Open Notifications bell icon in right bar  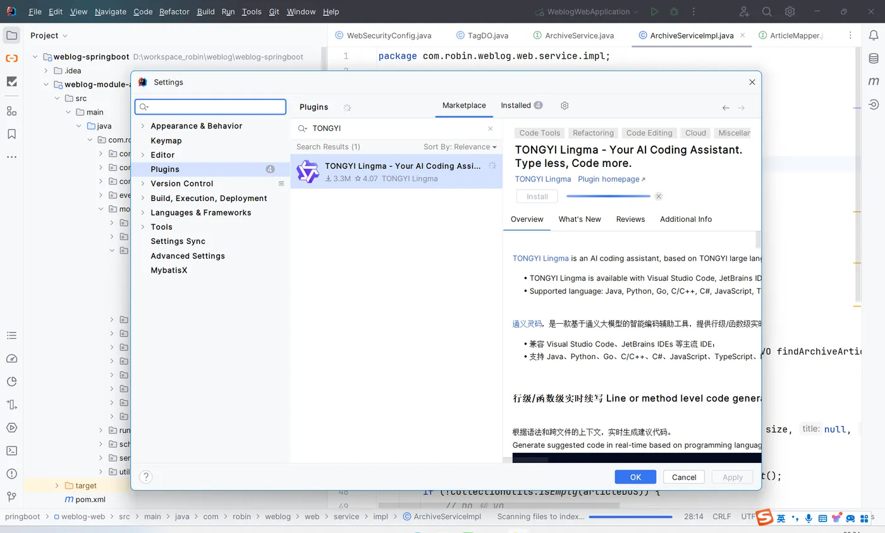(x=874, y=35)
